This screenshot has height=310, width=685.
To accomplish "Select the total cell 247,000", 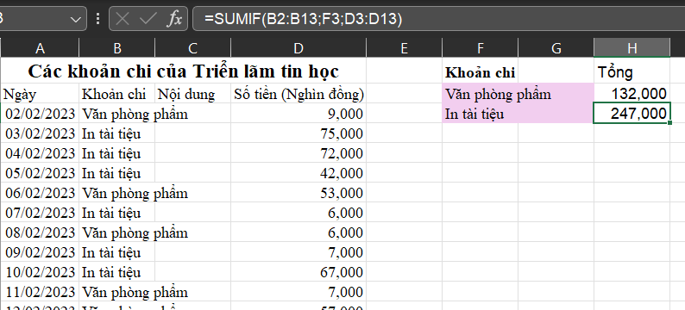I will coord(632,114).
